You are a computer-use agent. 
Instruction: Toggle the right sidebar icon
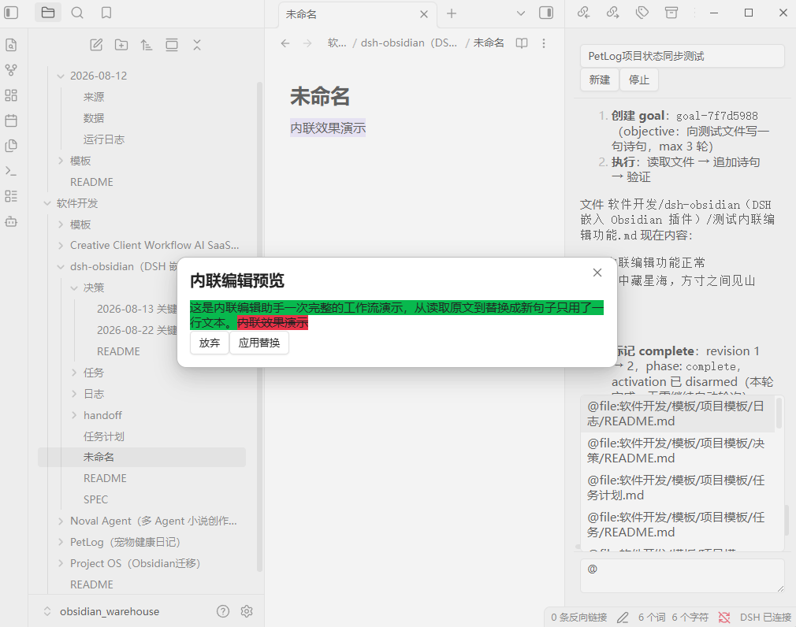(x=546, y=13)
